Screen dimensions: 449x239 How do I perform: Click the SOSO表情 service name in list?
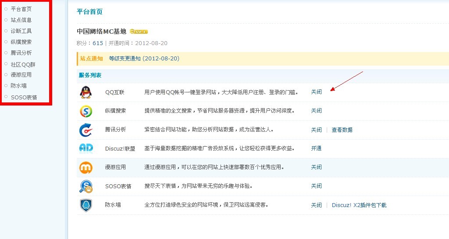pos(118,186)
